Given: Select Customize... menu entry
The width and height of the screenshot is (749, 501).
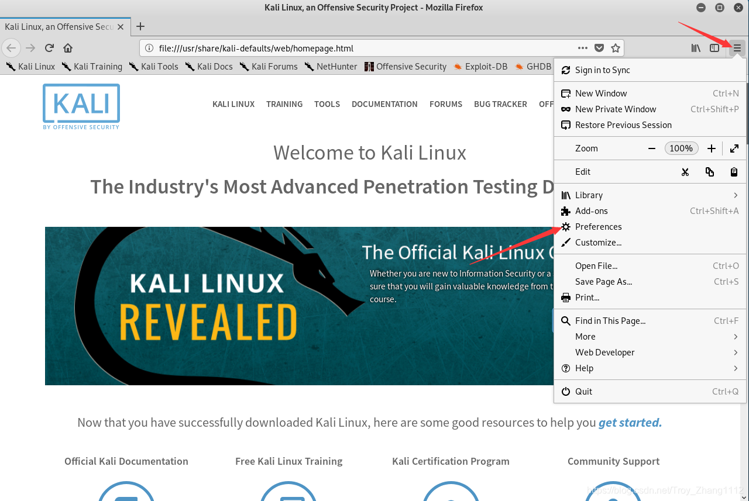Looking at the screenshot, I should (x=650, y=243).
